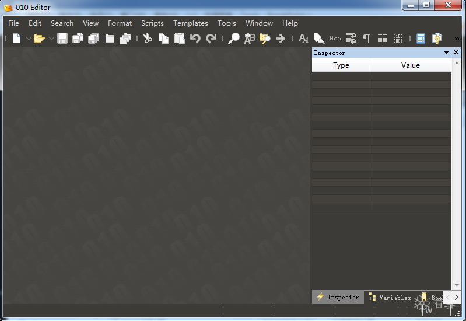Screen dimensions: 466x321
Task: Click the Replace text icon
Action: pos(250,39)
